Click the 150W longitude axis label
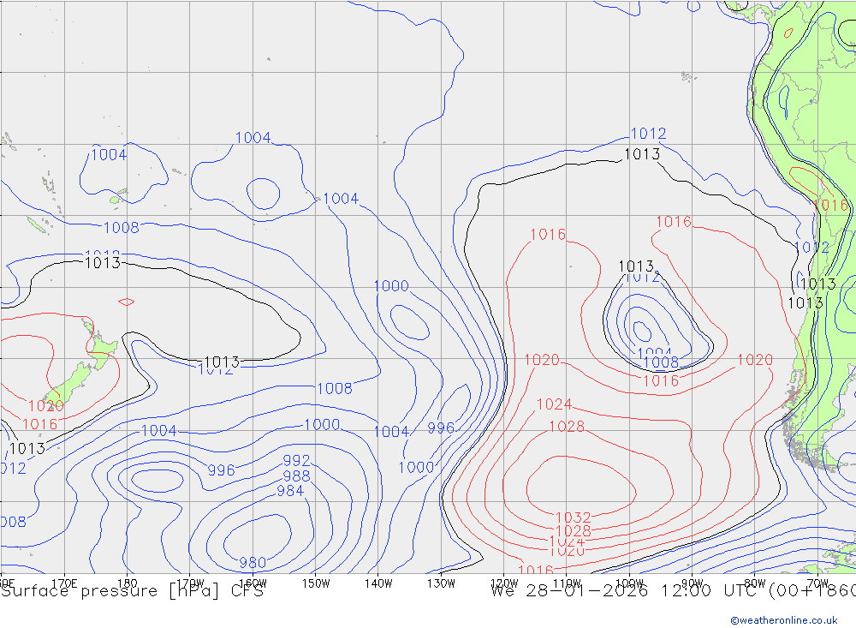Image resolution: width=856 pixels, height=628 pixels. tap(316, 583)
